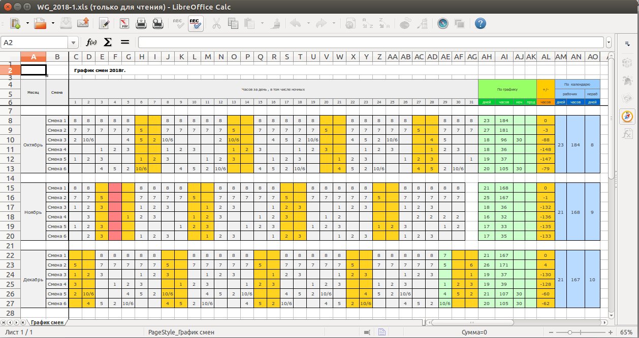
Task: Toggle the selection mode in status bar
Action: tap(367, 332)
